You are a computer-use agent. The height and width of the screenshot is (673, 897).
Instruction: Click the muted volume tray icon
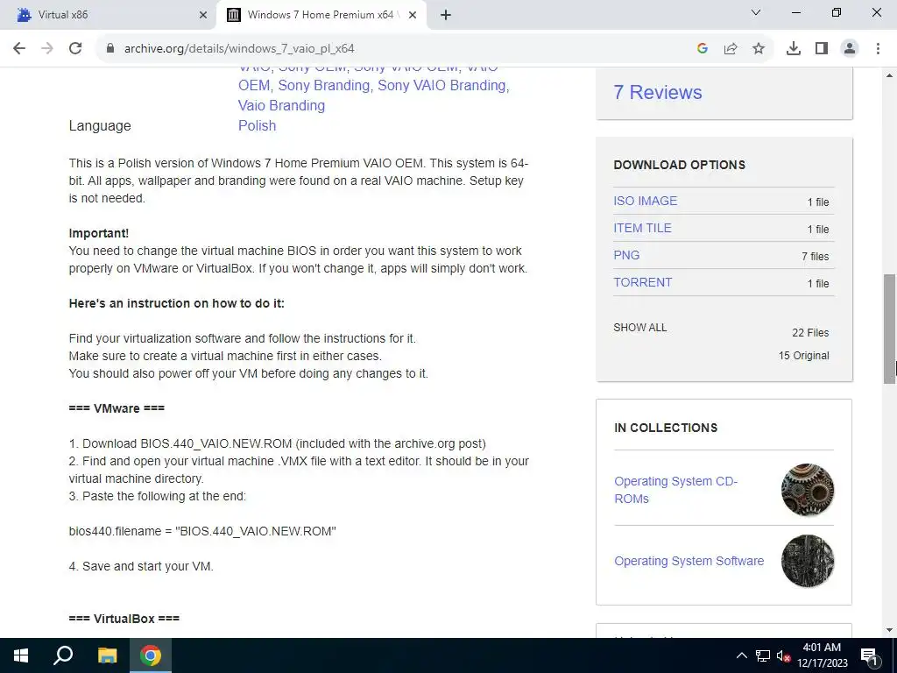[x=783, y=655]
